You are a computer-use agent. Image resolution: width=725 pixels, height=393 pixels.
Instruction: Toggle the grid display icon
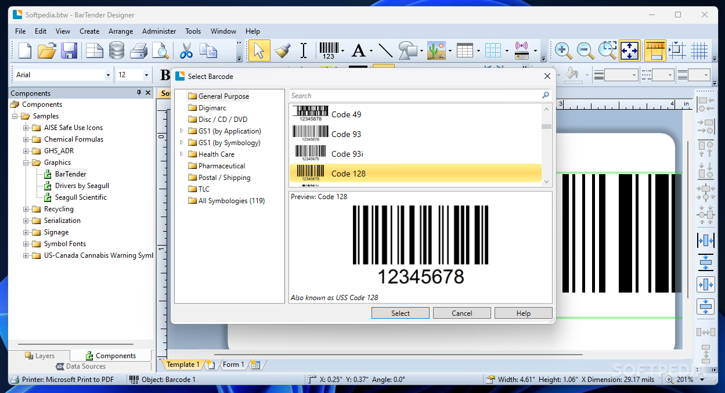click(699, 51)
